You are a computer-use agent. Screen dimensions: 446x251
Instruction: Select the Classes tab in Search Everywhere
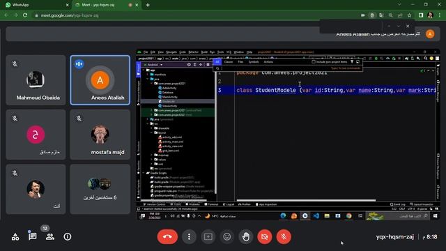[229, 62]
